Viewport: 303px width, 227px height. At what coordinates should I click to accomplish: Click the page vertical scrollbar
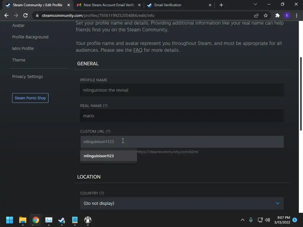click(x=301, y=94)
